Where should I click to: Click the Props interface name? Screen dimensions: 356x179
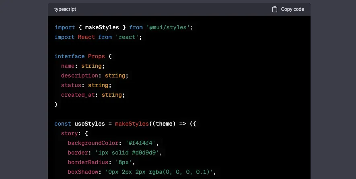click(96, 56)
